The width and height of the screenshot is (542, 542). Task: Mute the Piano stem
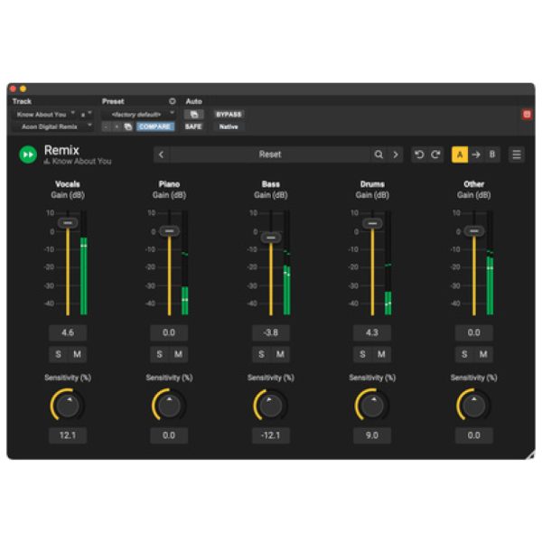[178, 354]
